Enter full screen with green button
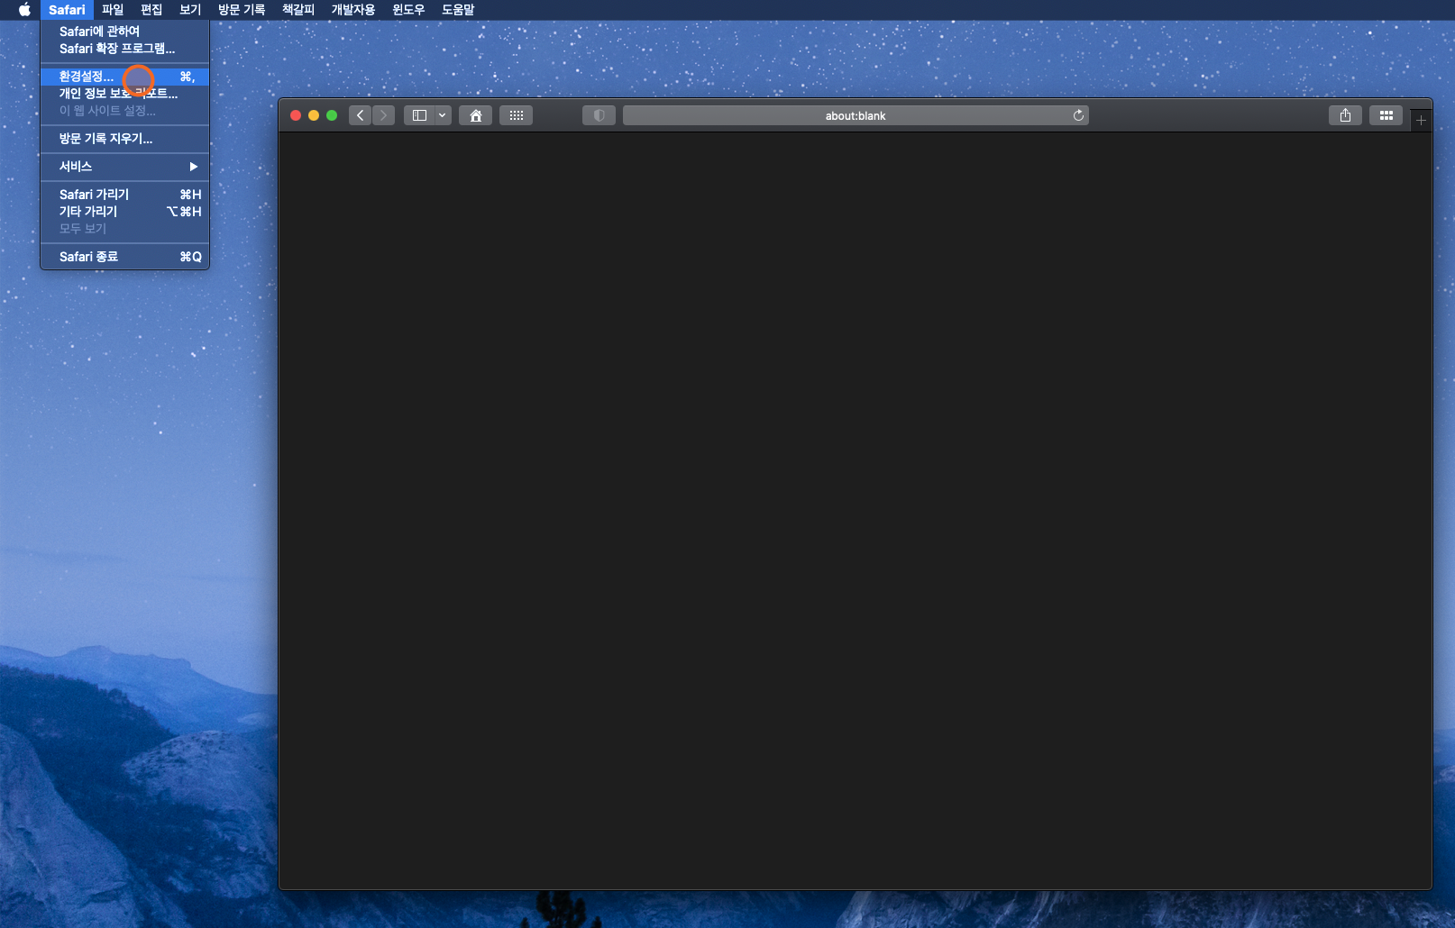Screen dimensions: 1455x928 [332, 115]
